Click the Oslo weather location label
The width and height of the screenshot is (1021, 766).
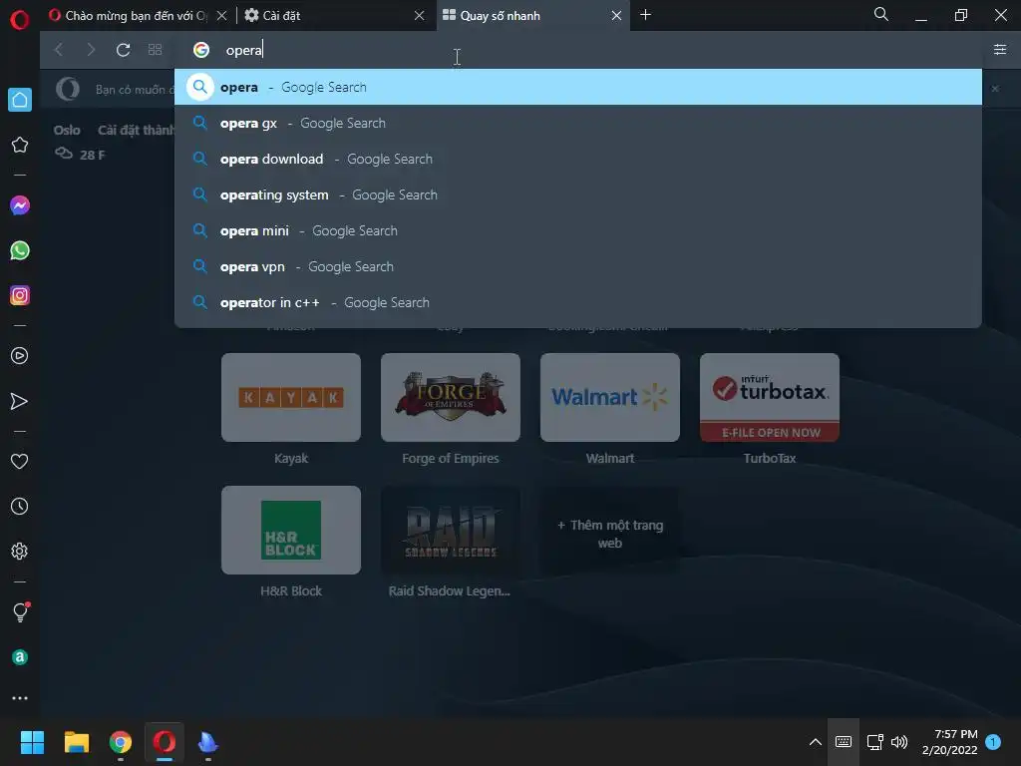tap(67, 131)
